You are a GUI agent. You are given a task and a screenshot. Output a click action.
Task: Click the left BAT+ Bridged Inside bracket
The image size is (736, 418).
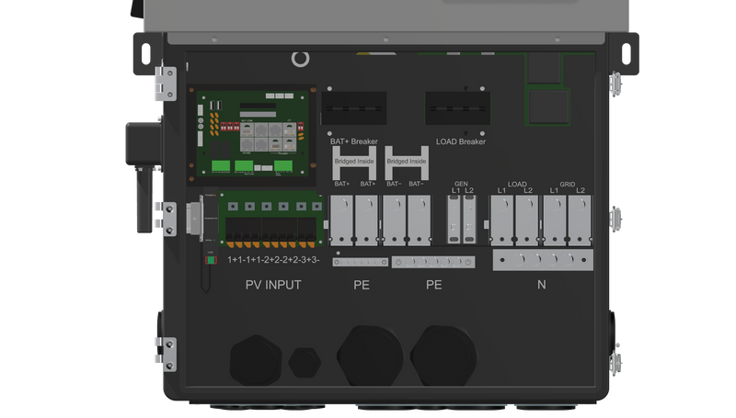[354, 163]
